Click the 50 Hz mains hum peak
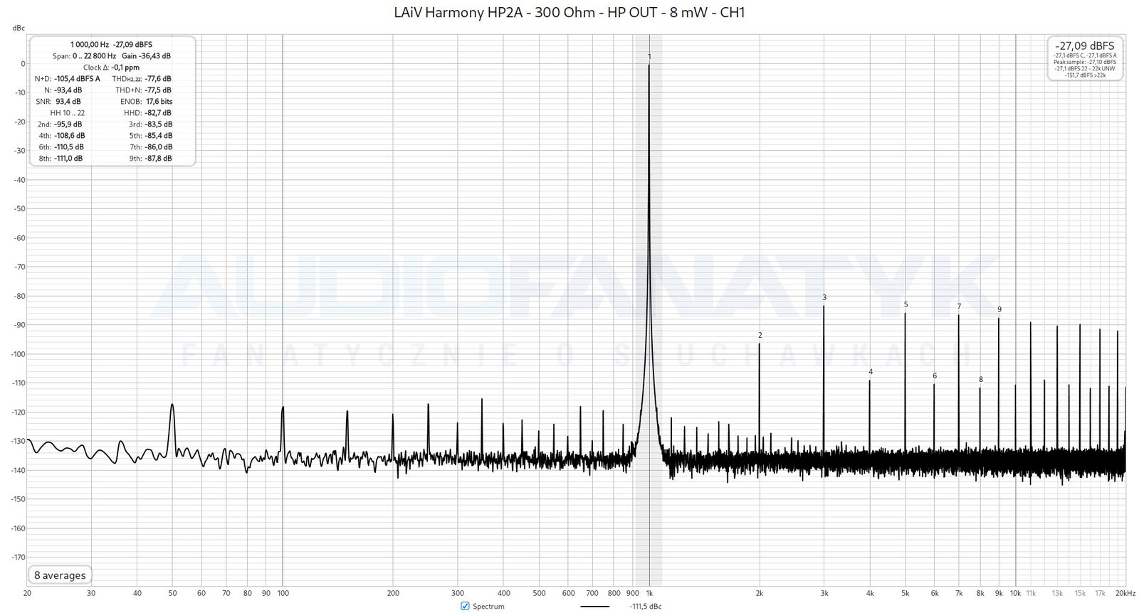Viewport: 1139px width, 613px height. click(x=172, y=405)
